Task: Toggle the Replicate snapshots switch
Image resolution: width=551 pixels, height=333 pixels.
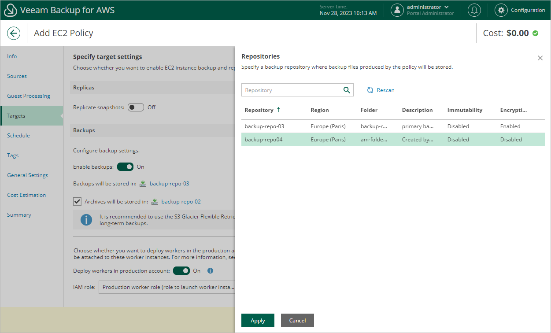Action: [136, 107]
